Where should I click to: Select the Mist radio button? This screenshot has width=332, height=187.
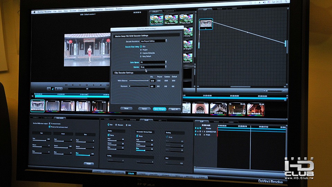[127, 125]
